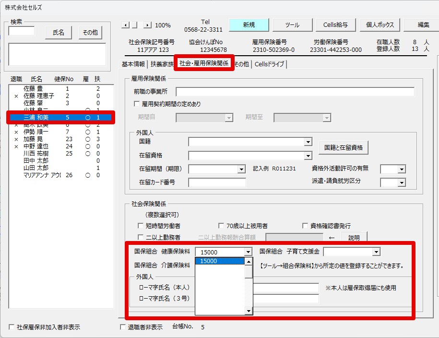Click ローマ字氏名（３号） input field
The image size is (439, 338).
286,299
